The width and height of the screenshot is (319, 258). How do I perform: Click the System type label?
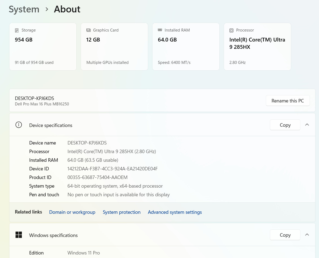pyautogui.click(x=42, y=186)
